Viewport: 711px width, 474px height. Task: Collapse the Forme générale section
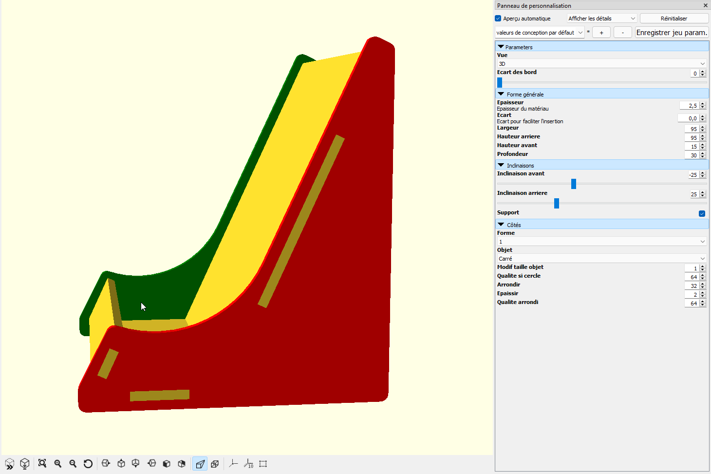pos(501,94)
